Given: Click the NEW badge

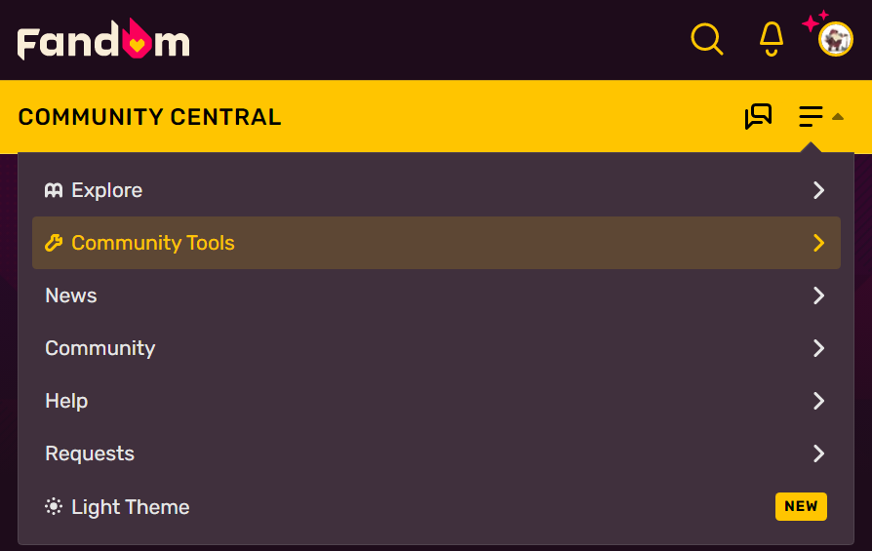Looking at the screenshot, I should tap(801, 506).
